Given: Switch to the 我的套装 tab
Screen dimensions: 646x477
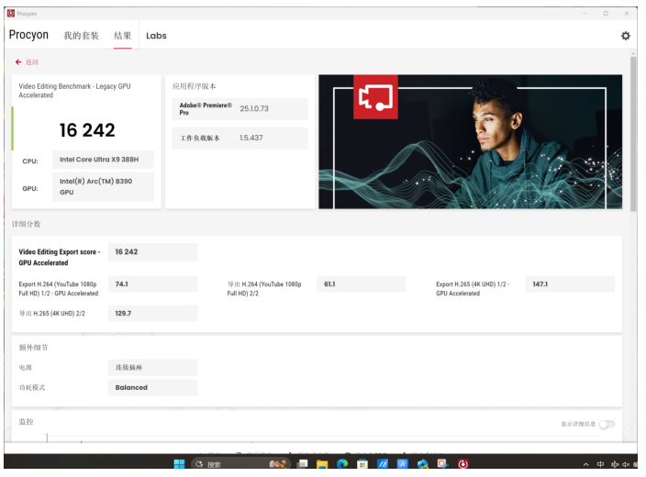Looking at the screenshot, I should click(81, 36).
